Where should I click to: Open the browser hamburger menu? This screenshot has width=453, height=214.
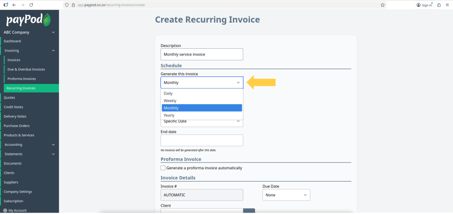(447, 5)
